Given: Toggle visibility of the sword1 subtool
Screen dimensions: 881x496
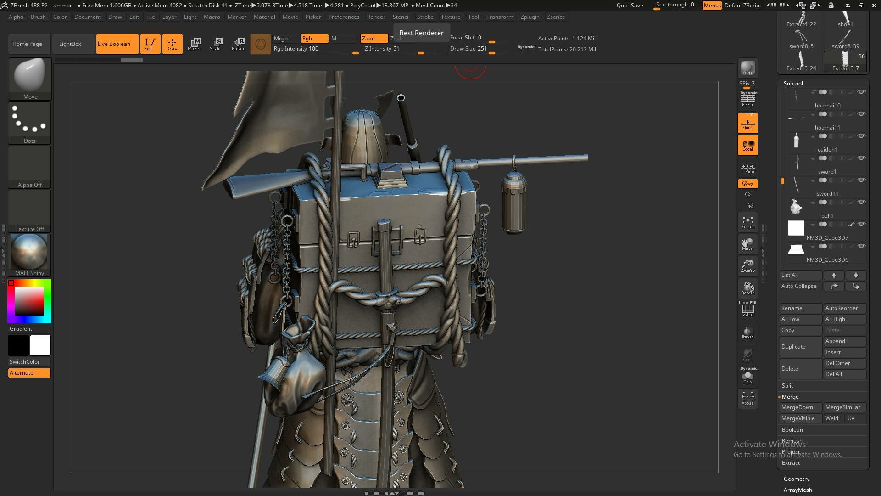Looking at the screenshot, I should [x=862, y=158].
